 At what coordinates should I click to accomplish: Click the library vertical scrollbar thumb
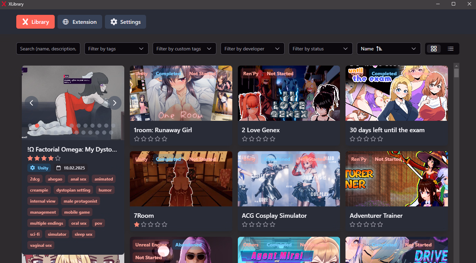click(456, 73)
